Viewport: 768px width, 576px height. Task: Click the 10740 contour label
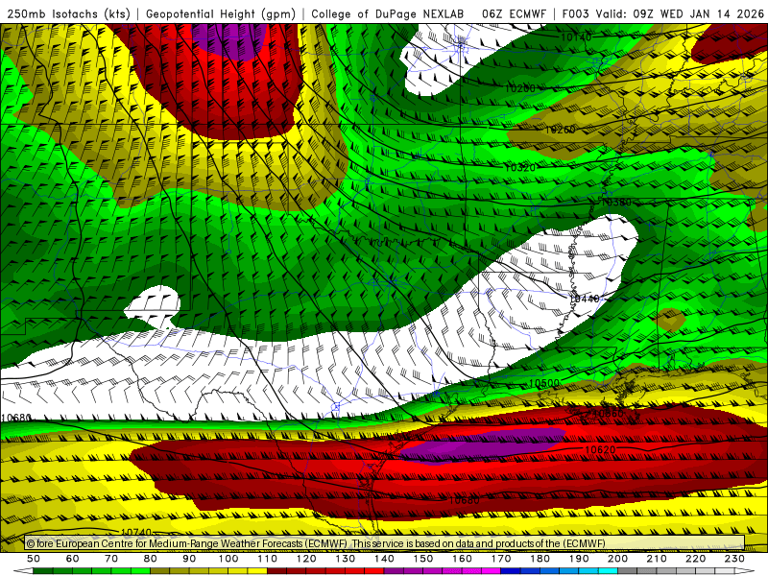click(135, 533)
